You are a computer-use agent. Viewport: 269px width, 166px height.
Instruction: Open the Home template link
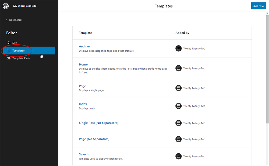coord(83,64)
